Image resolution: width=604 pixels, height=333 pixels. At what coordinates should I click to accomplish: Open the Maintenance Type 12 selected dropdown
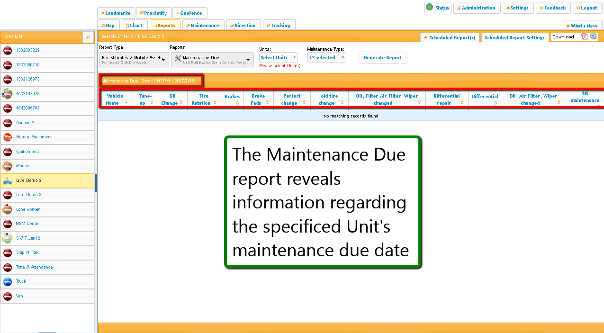[326, 58]
